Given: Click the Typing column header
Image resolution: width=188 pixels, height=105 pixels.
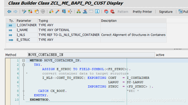Looking at the screenshot, I should point(69,21).
